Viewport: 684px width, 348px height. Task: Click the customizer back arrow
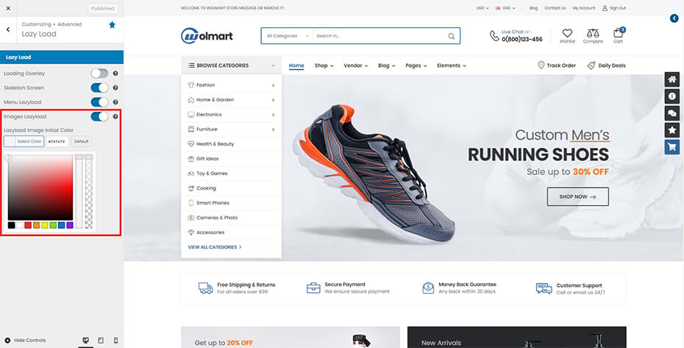[x=7, y=29]
